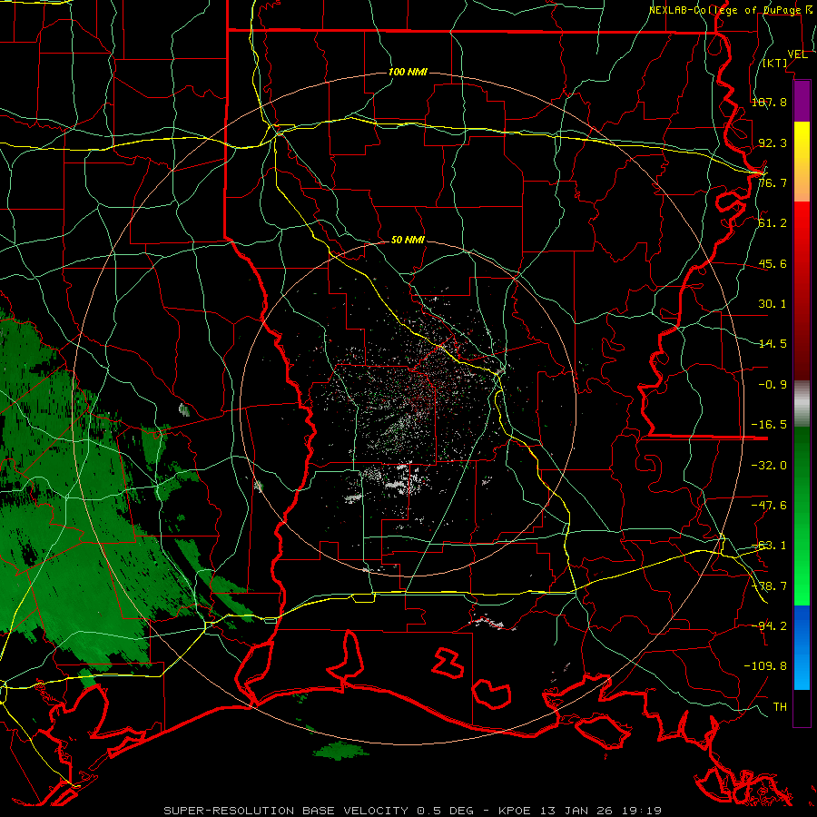Click the purple segment of velocity color bar
This screenshot has width=817, height=817.
[802, 101]
